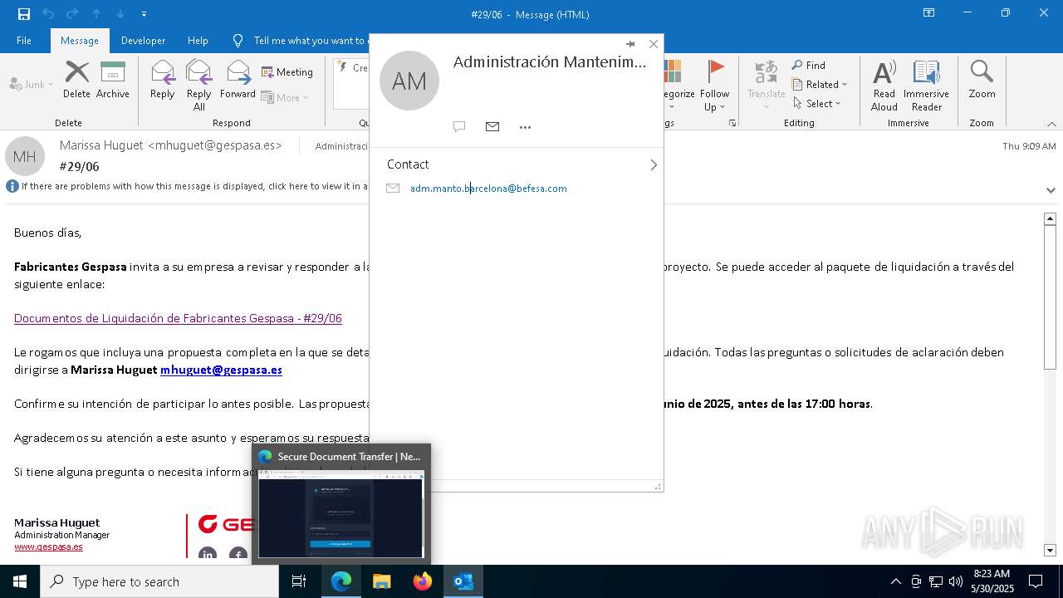Click adm.manto.barcelona@befesa.com email address
This screenshot has width=1063, height=598.
pyautogui.click(x=488, y=189)
